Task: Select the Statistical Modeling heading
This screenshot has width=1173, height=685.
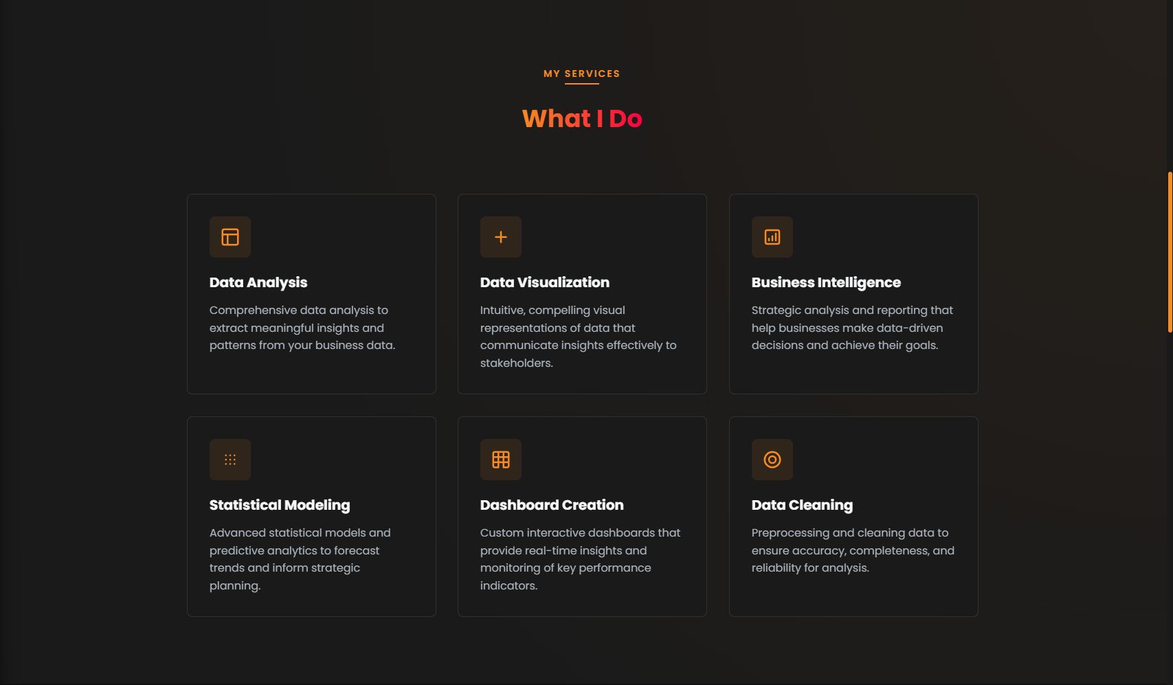Action: pyautogui.click(x=280, y=505)
